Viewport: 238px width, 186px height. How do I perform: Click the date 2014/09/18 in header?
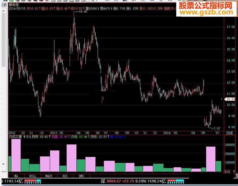pos(17,8)
